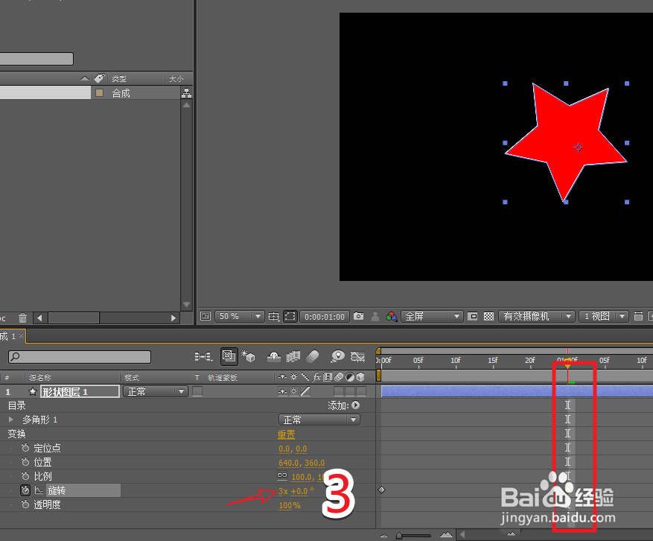653x541 pixels.
Task: Click the timeline layer search field
Action: coord(80,357)
